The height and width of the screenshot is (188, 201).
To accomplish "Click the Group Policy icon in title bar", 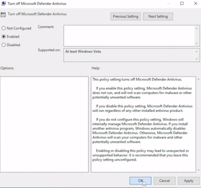I will [3, 3].
